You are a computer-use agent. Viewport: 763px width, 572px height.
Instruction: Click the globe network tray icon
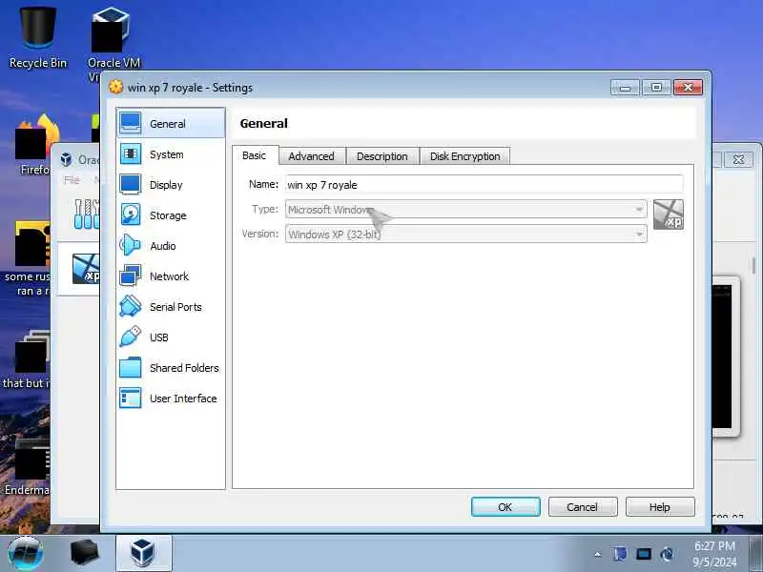(667, 554)
